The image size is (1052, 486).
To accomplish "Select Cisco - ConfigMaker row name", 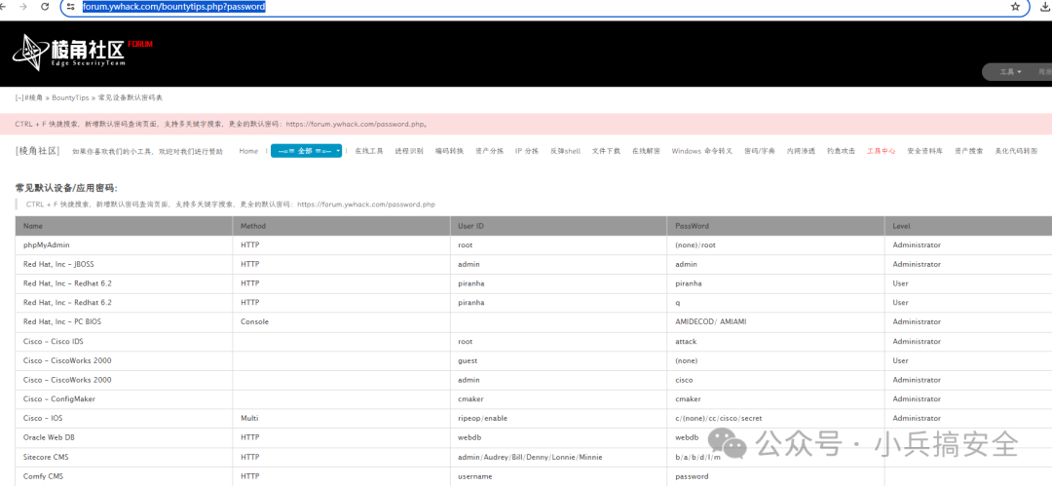I will point(59,398).
